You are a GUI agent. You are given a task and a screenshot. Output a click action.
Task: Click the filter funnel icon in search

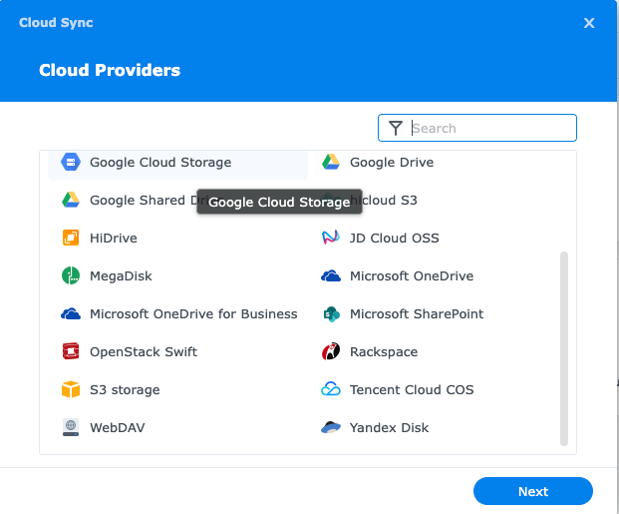pos(396,128)
